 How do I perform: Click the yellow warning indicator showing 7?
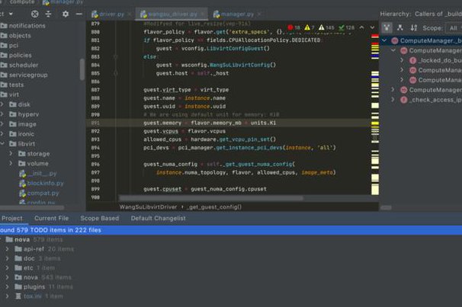coord(310,27)
